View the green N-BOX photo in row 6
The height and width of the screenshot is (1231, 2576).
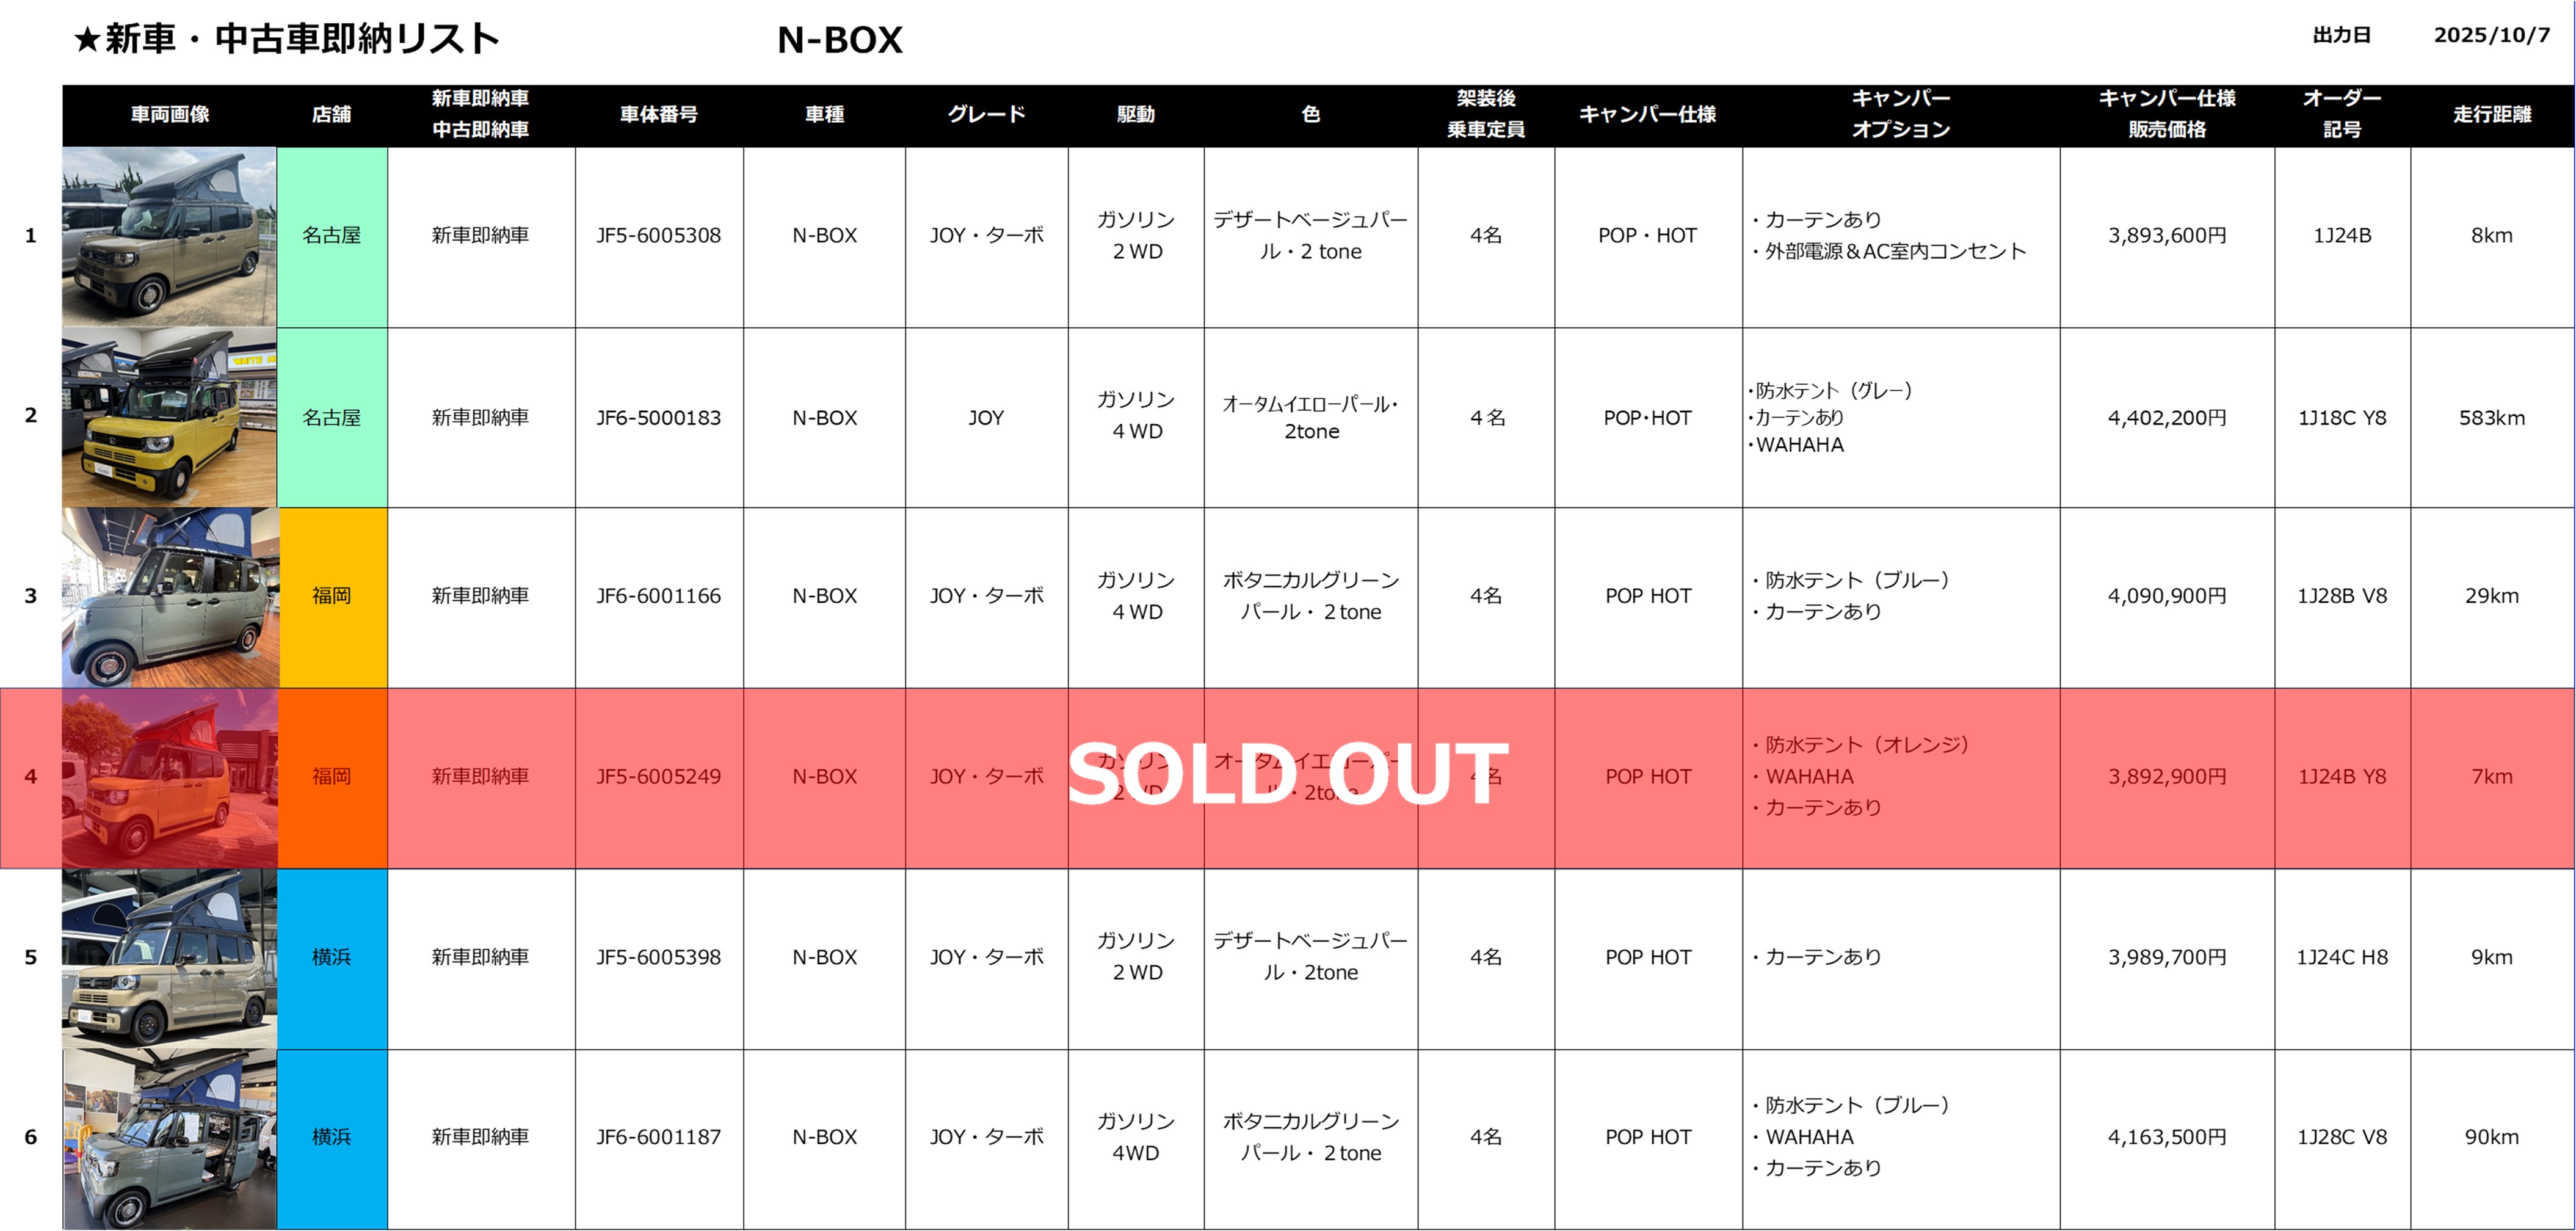point(169,1138)
